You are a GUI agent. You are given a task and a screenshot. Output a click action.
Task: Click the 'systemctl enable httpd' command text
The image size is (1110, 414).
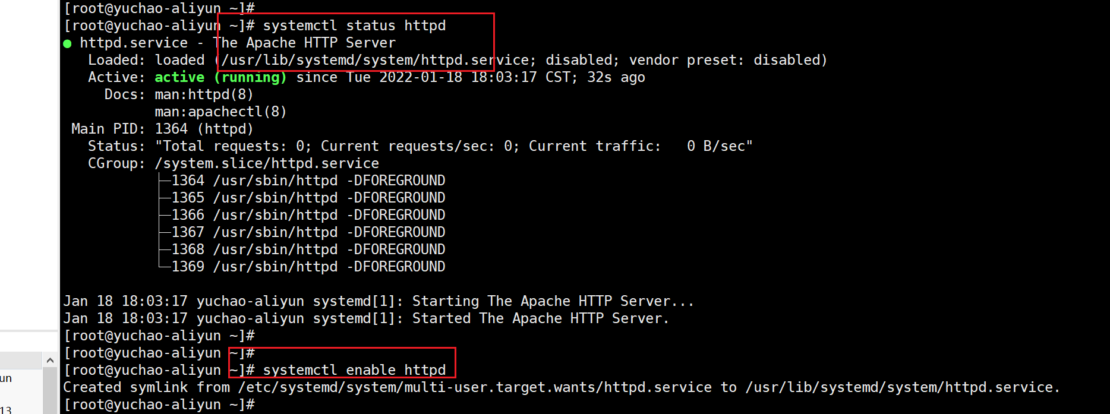[354, 370]
